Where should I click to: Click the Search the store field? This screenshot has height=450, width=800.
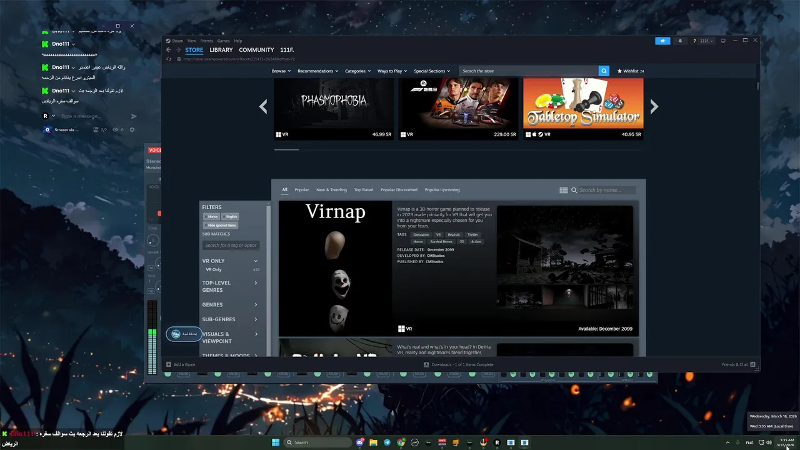pyautogui.click(x=529, y=71)
